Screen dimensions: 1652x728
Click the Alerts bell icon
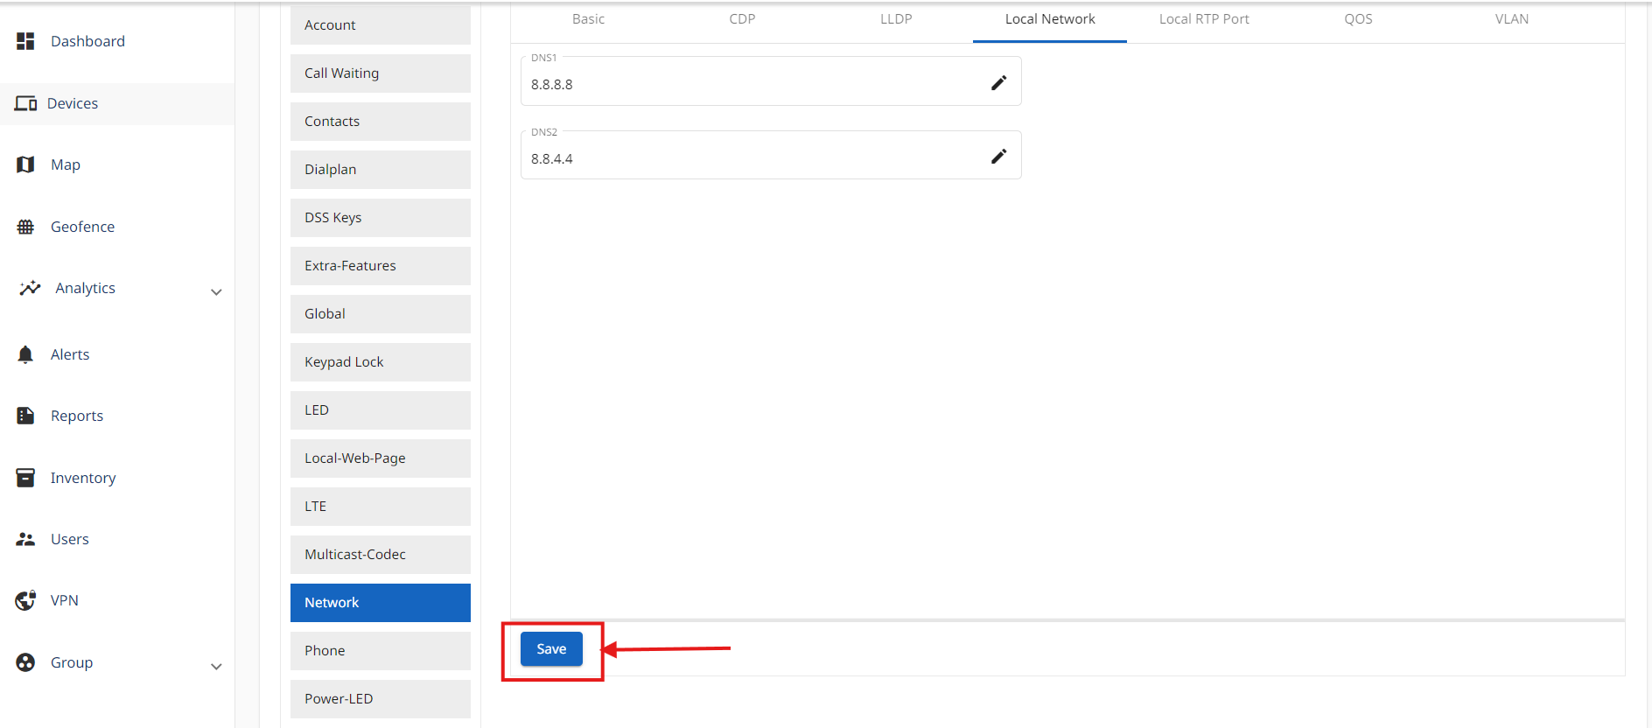click(25, 354)
